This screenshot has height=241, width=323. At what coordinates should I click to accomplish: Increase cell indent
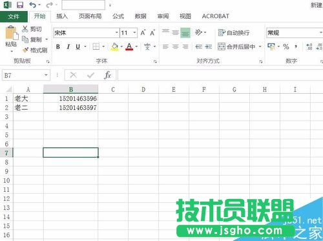click(x=209, y=47)
